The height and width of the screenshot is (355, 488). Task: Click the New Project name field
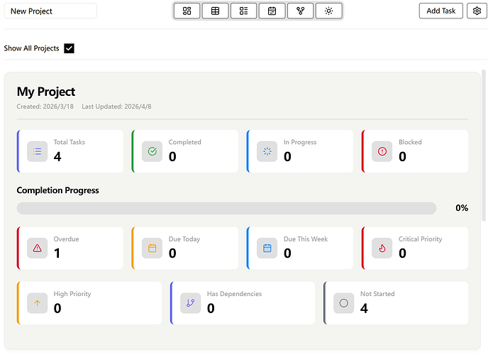[50, 11]
